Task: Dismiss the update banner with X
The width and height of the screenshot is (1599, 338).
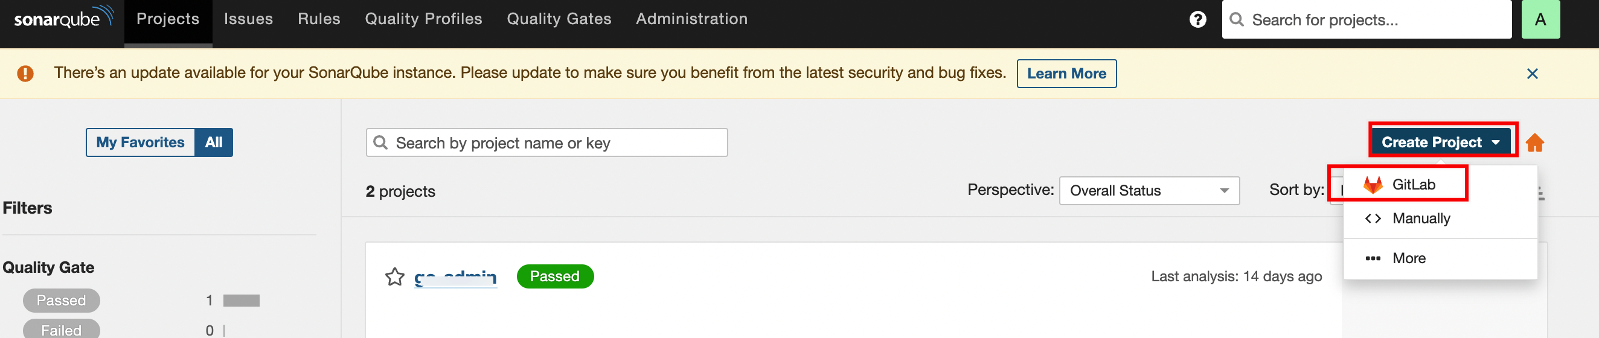Action: 1532,74
